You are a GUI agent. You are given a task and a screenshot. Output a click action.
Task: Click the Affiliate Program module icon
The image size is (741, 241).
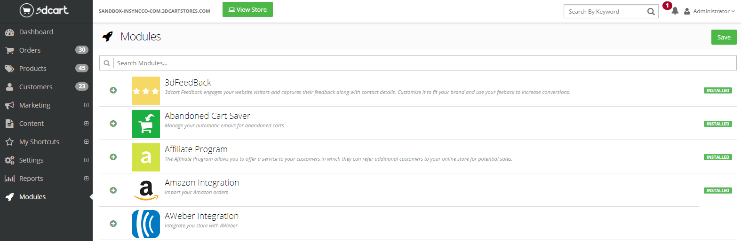[145, 157]
